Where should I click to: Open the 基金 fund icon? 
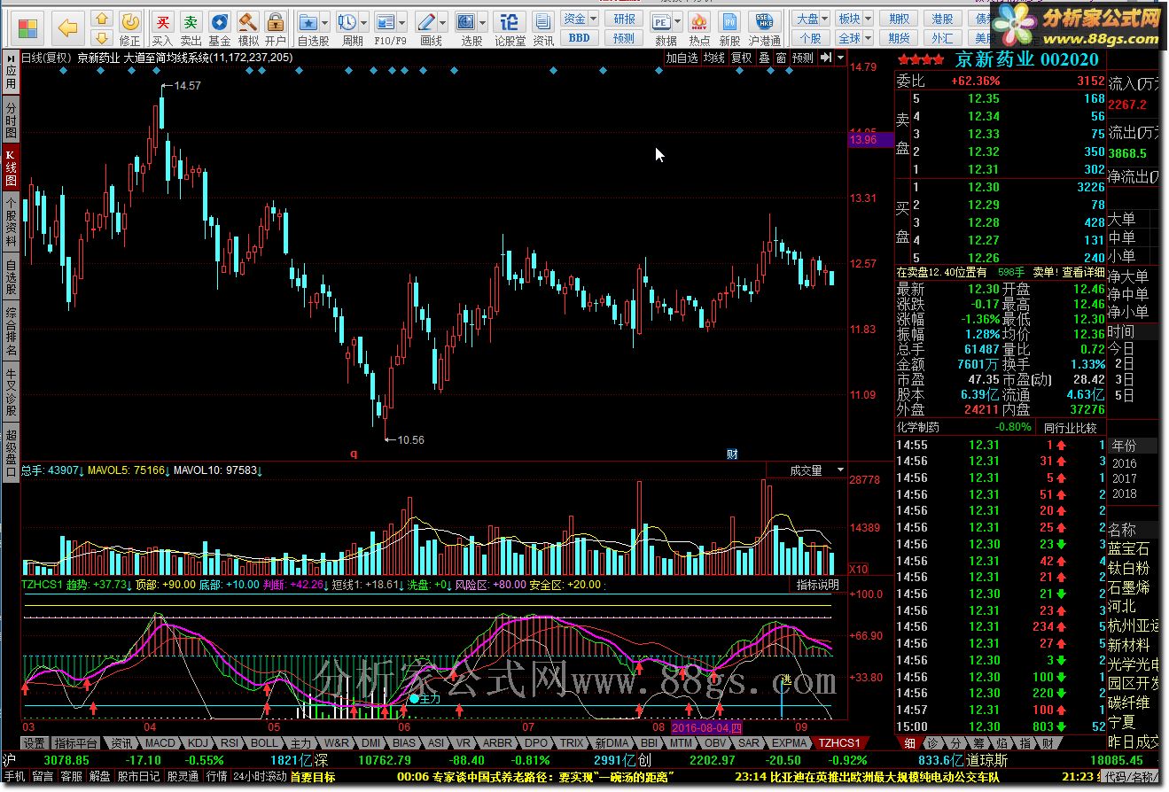click(220, 27)
